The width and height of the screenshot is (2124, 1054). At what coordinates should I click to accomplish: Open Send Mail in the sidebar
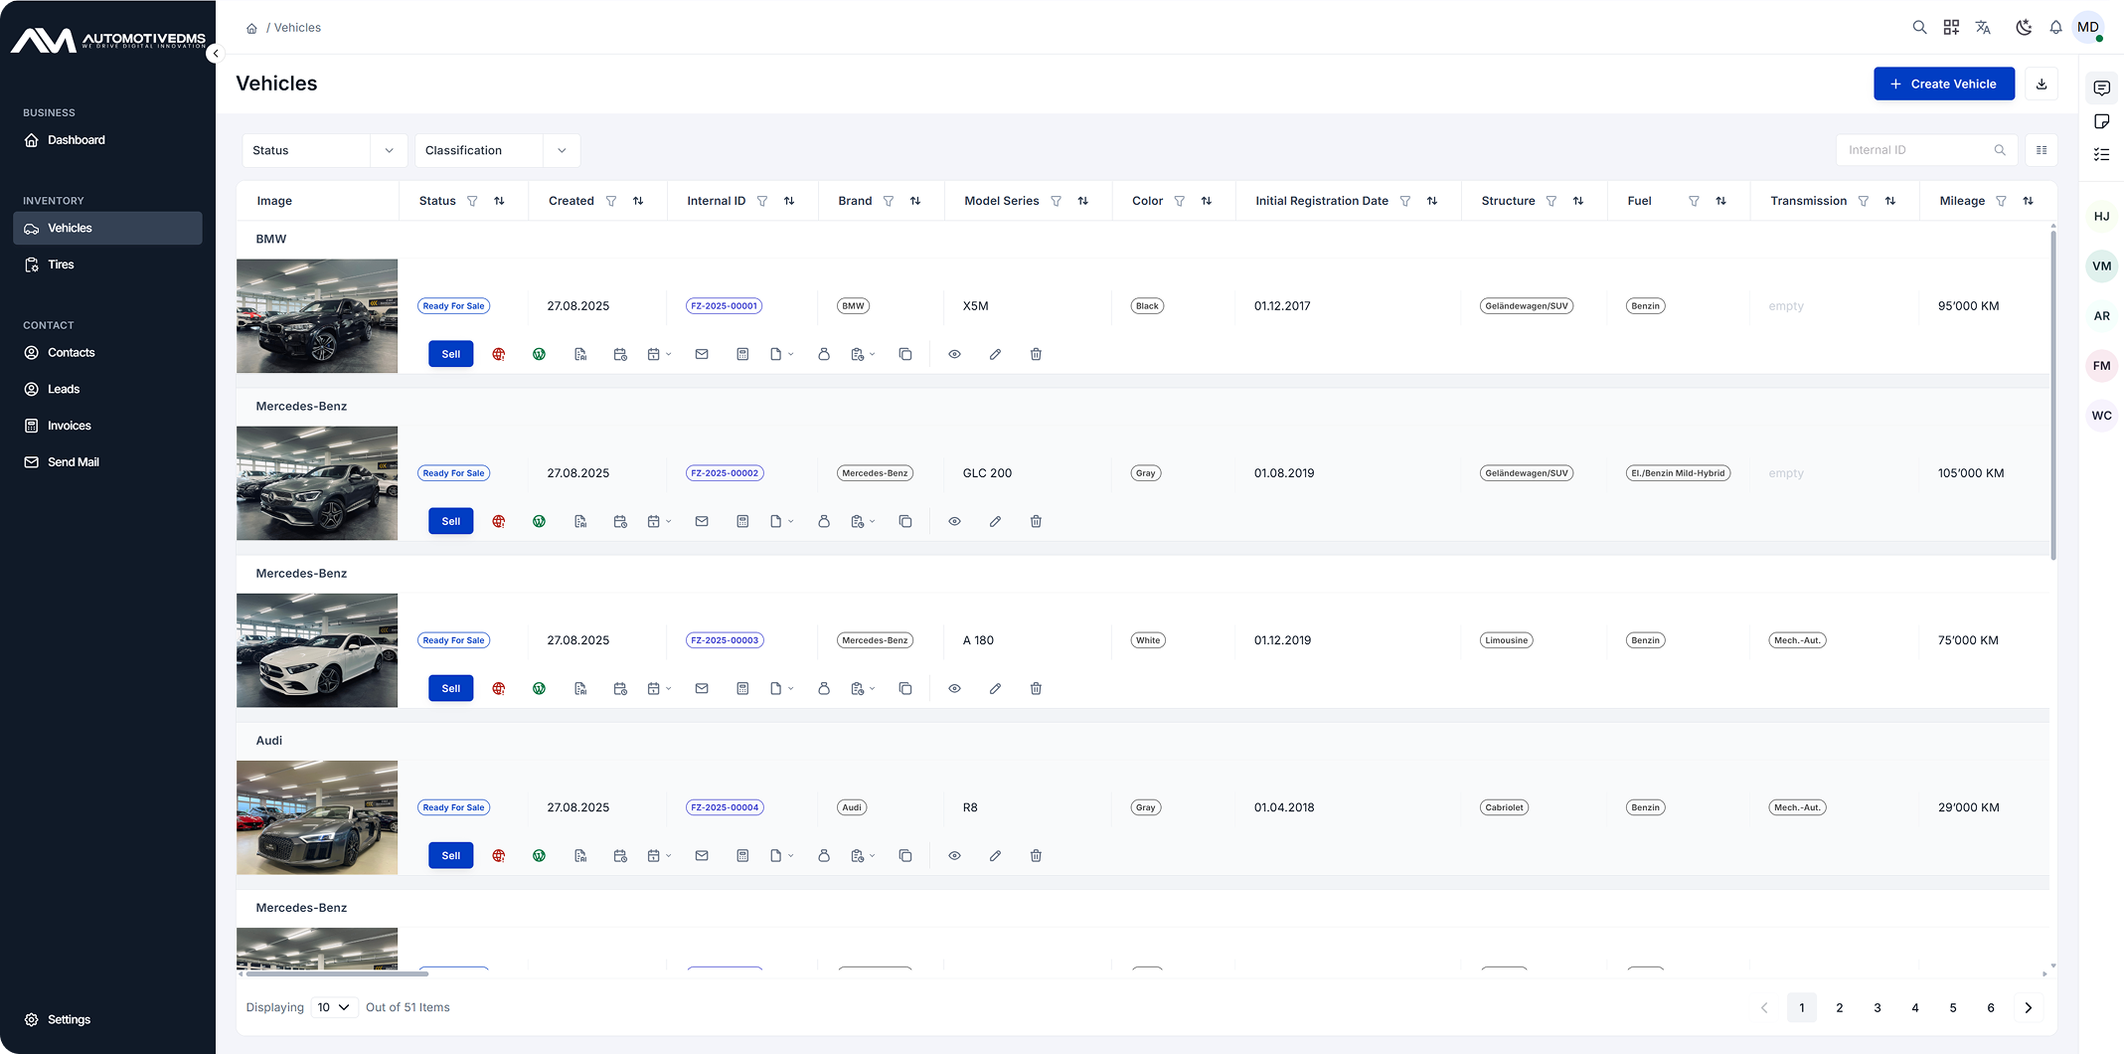click(107, 462)
